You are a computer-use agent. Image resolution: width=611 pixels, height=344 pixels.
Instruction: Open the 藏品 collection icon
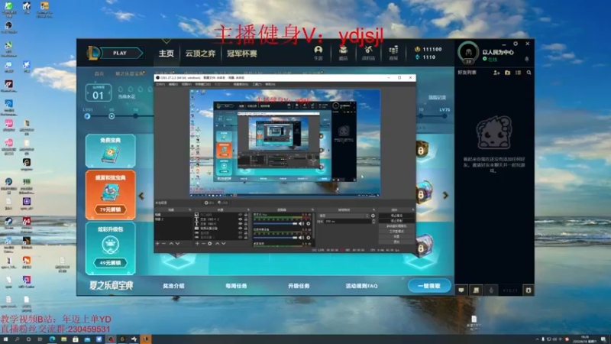pos(343,53)
